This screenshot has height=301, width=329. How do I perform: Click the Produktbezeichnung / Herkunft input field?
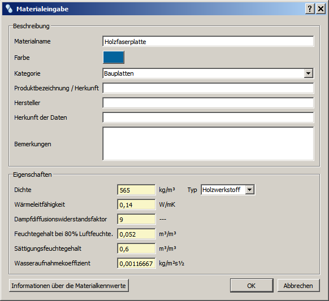(208, 88)
